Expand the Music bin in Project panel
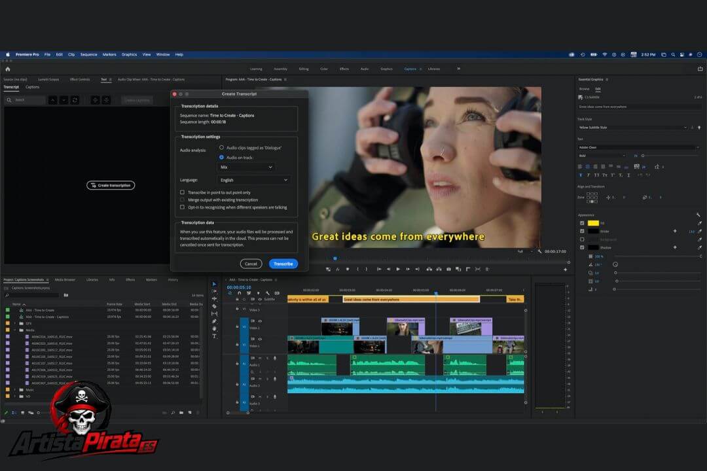This screenshot has width=707, height=471. (x=15, y=390)
